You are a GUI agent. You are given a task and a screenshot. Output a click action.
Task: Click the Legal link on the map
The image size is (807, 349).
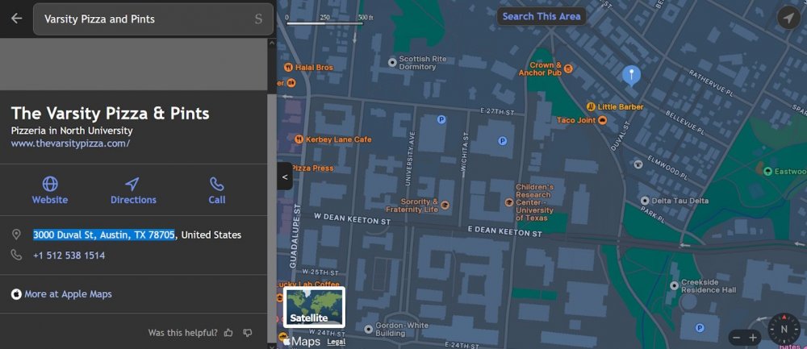click(x=337, y=342)
